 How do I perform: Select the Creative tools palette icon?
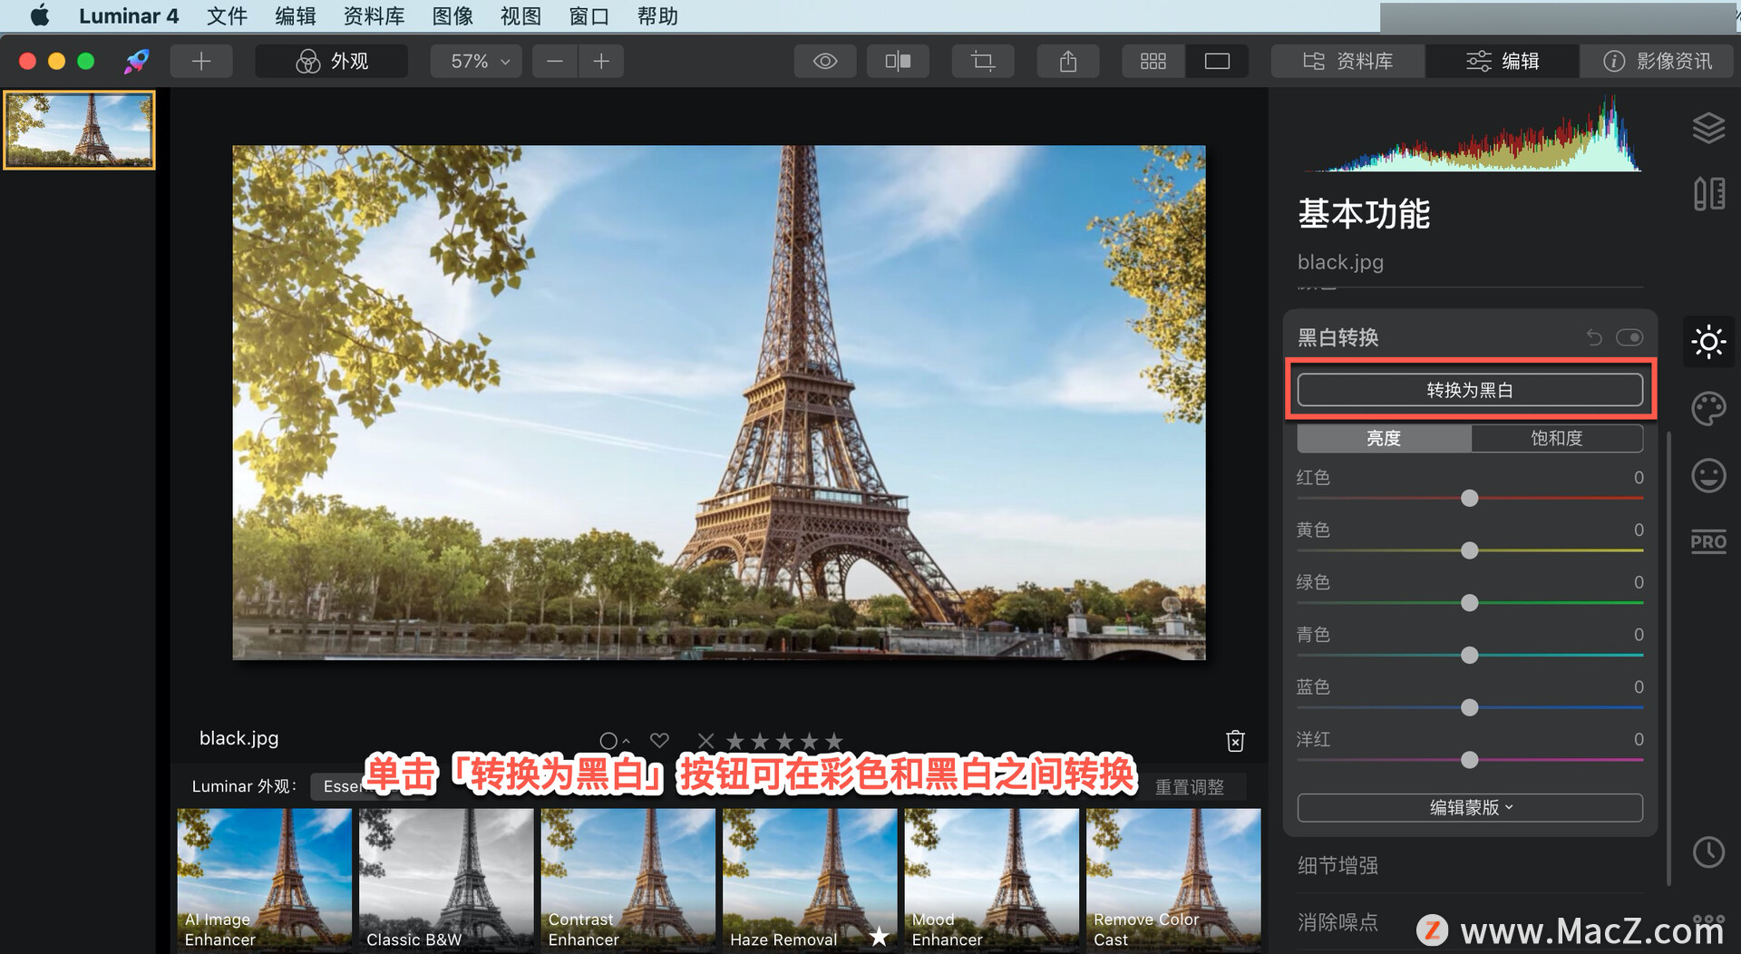[1708, 408]
